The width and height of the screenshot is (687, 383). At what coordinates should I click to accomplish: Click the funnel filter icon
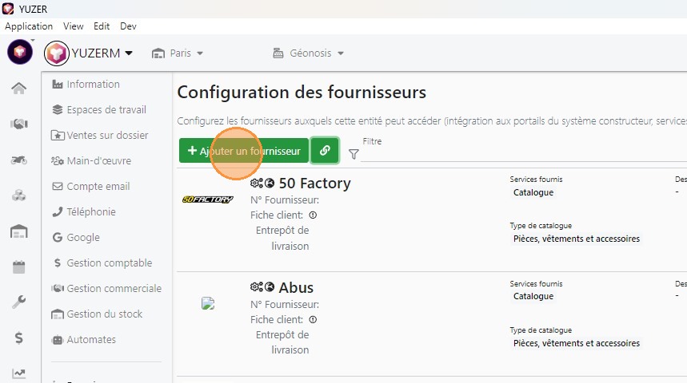[x=353, y=155]
